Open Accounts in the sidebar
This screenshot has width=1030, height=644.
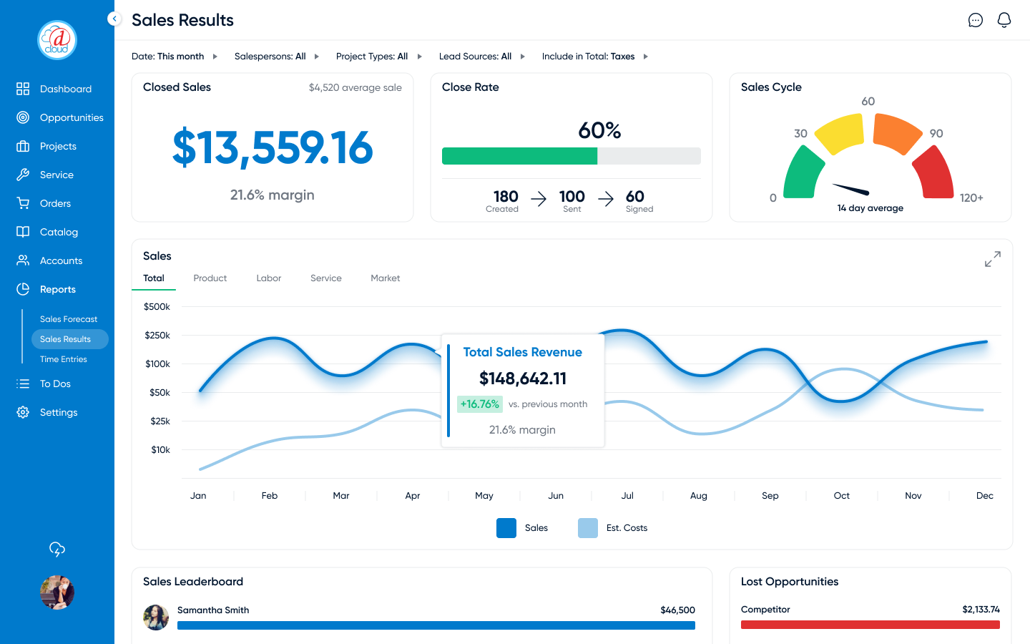pyautogui.click(x=61, y=260)
